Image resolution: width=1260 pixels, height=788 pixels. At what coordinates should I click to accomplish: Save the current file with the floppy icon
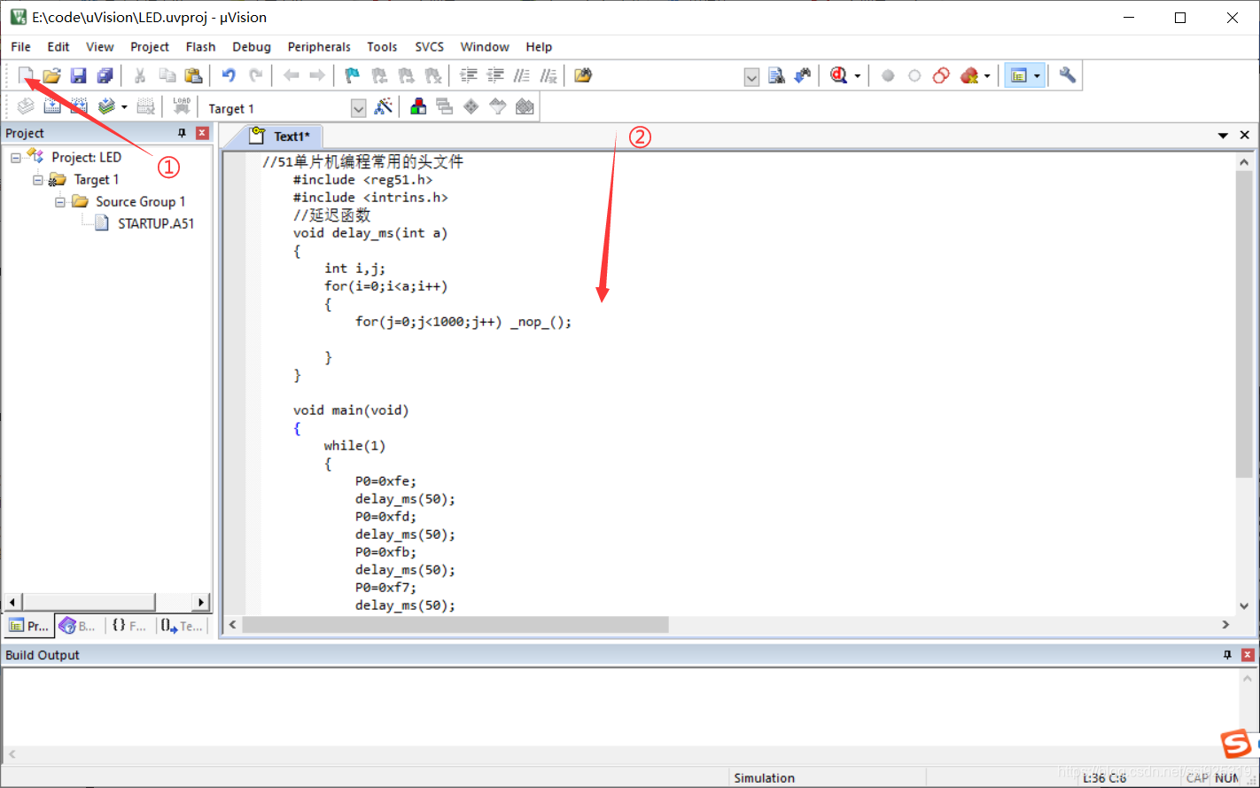click(79, 75)
